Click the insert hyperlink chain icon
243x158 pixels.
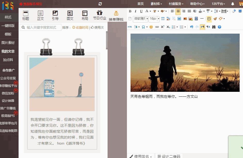pos(157,27)
